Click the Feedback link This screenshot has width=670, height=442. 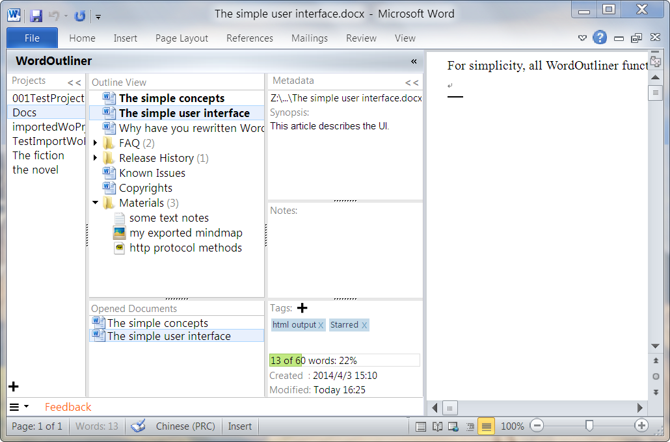(68, 407)
